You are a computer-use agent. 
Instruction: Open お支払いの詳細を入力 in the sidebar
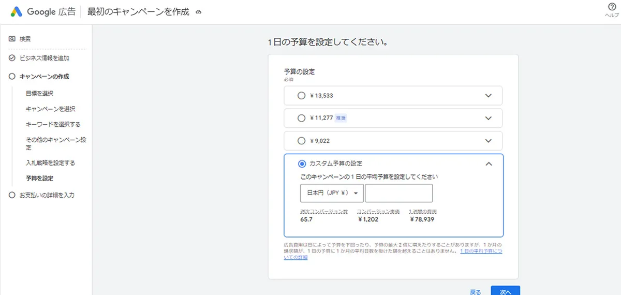point(47,195)
